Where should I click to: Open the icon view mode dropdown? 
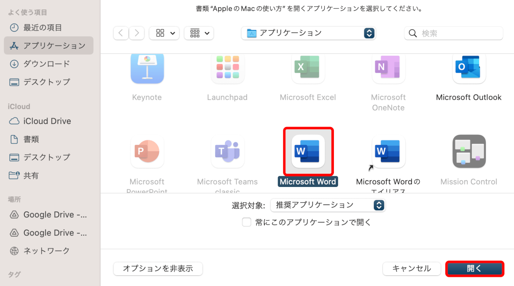click(x=164, y=33)
